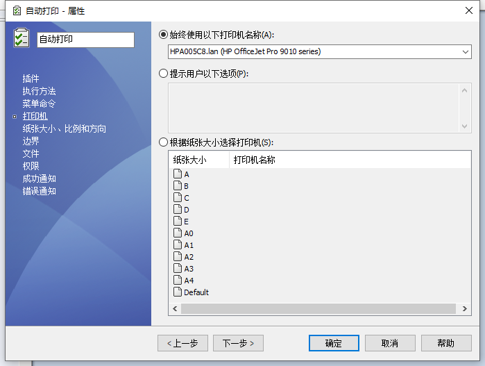This screenshot has width=485, height=366.
Task: Click the task name field '自动打印'
Action: [x=85, y=40]
